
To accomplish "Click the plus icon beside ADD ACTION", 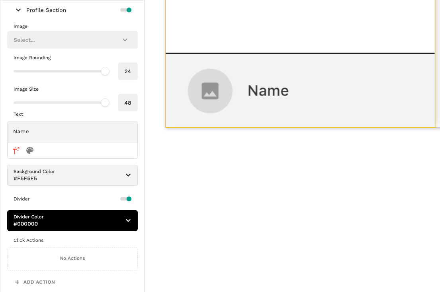I will coord(16,282).
